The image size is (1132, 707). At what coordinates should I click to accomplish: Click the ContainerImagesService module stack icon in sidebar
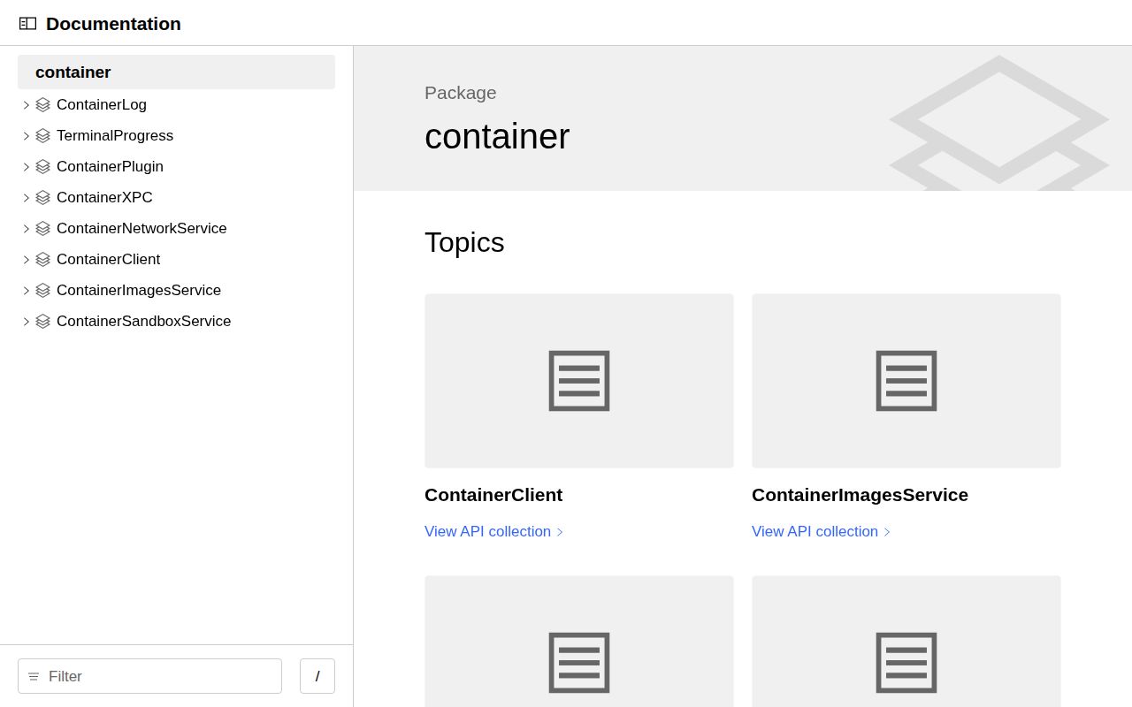tap(42, 291)
